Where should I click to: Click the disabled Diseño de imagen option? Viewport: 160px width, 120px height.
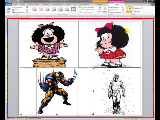point(87,12)
